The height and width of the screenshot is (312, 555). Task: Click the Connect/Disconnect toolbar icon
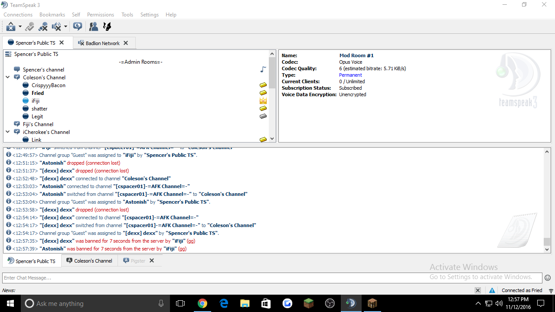point(11,27)
